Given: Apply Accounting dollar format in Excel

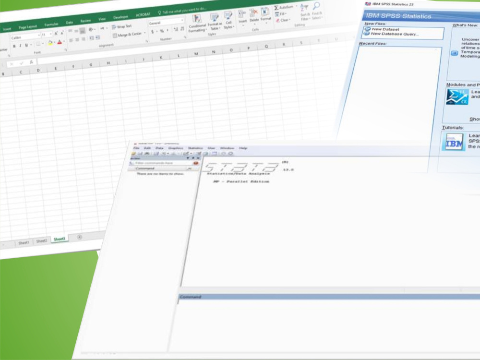Looking at the screenshot, I should 153,32.
